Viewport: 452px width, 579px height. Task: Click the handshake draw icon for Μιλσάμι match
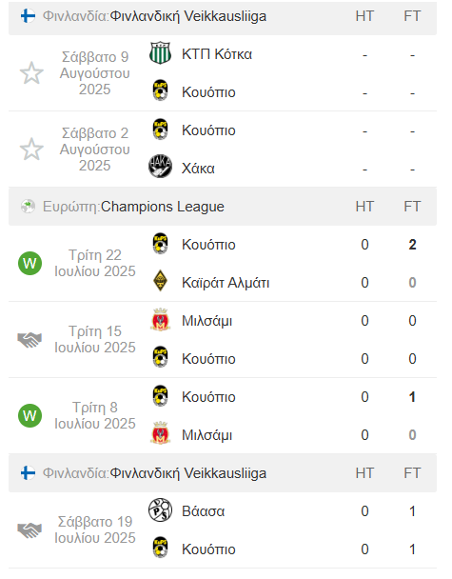click(x=29, y=339)
